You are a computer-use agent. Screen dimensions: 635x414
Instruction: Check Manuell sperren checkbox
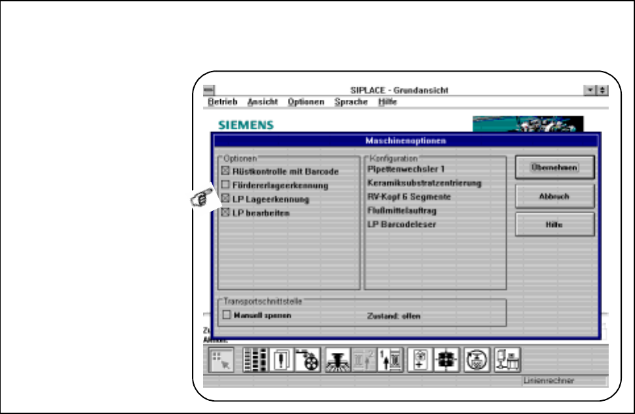pos(226,315)
